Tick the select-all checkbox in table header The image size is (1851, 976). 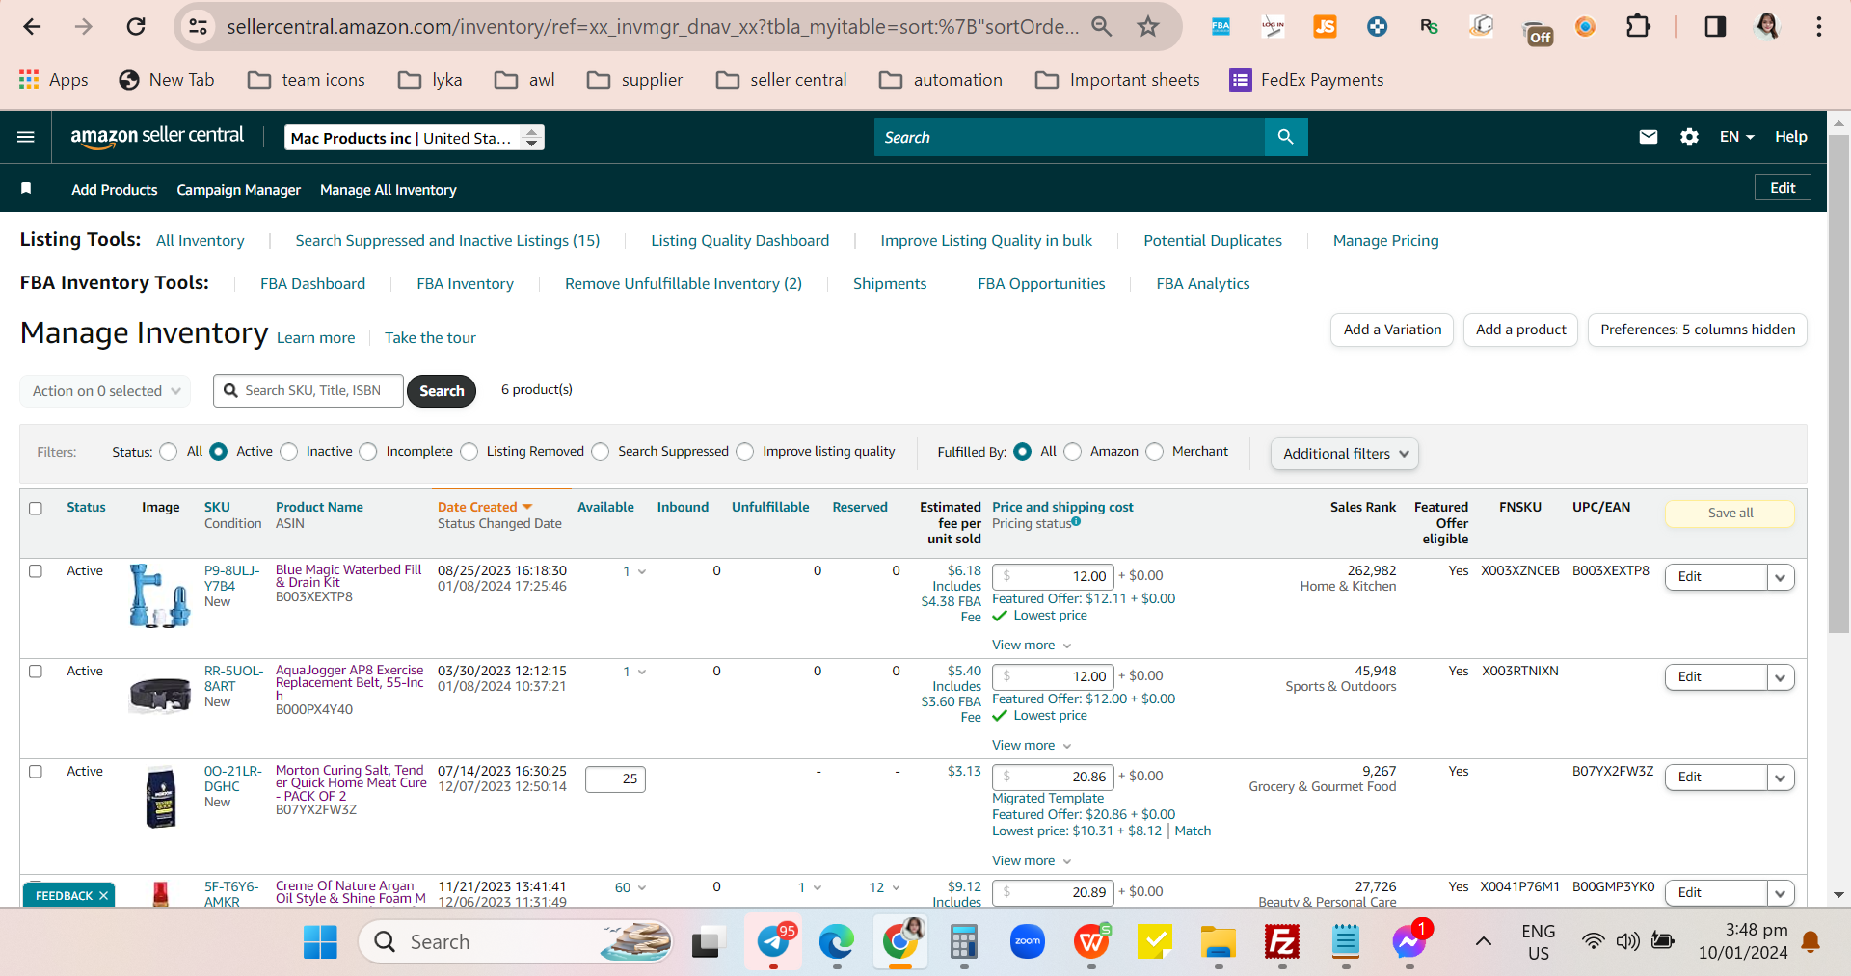point(36,508)
